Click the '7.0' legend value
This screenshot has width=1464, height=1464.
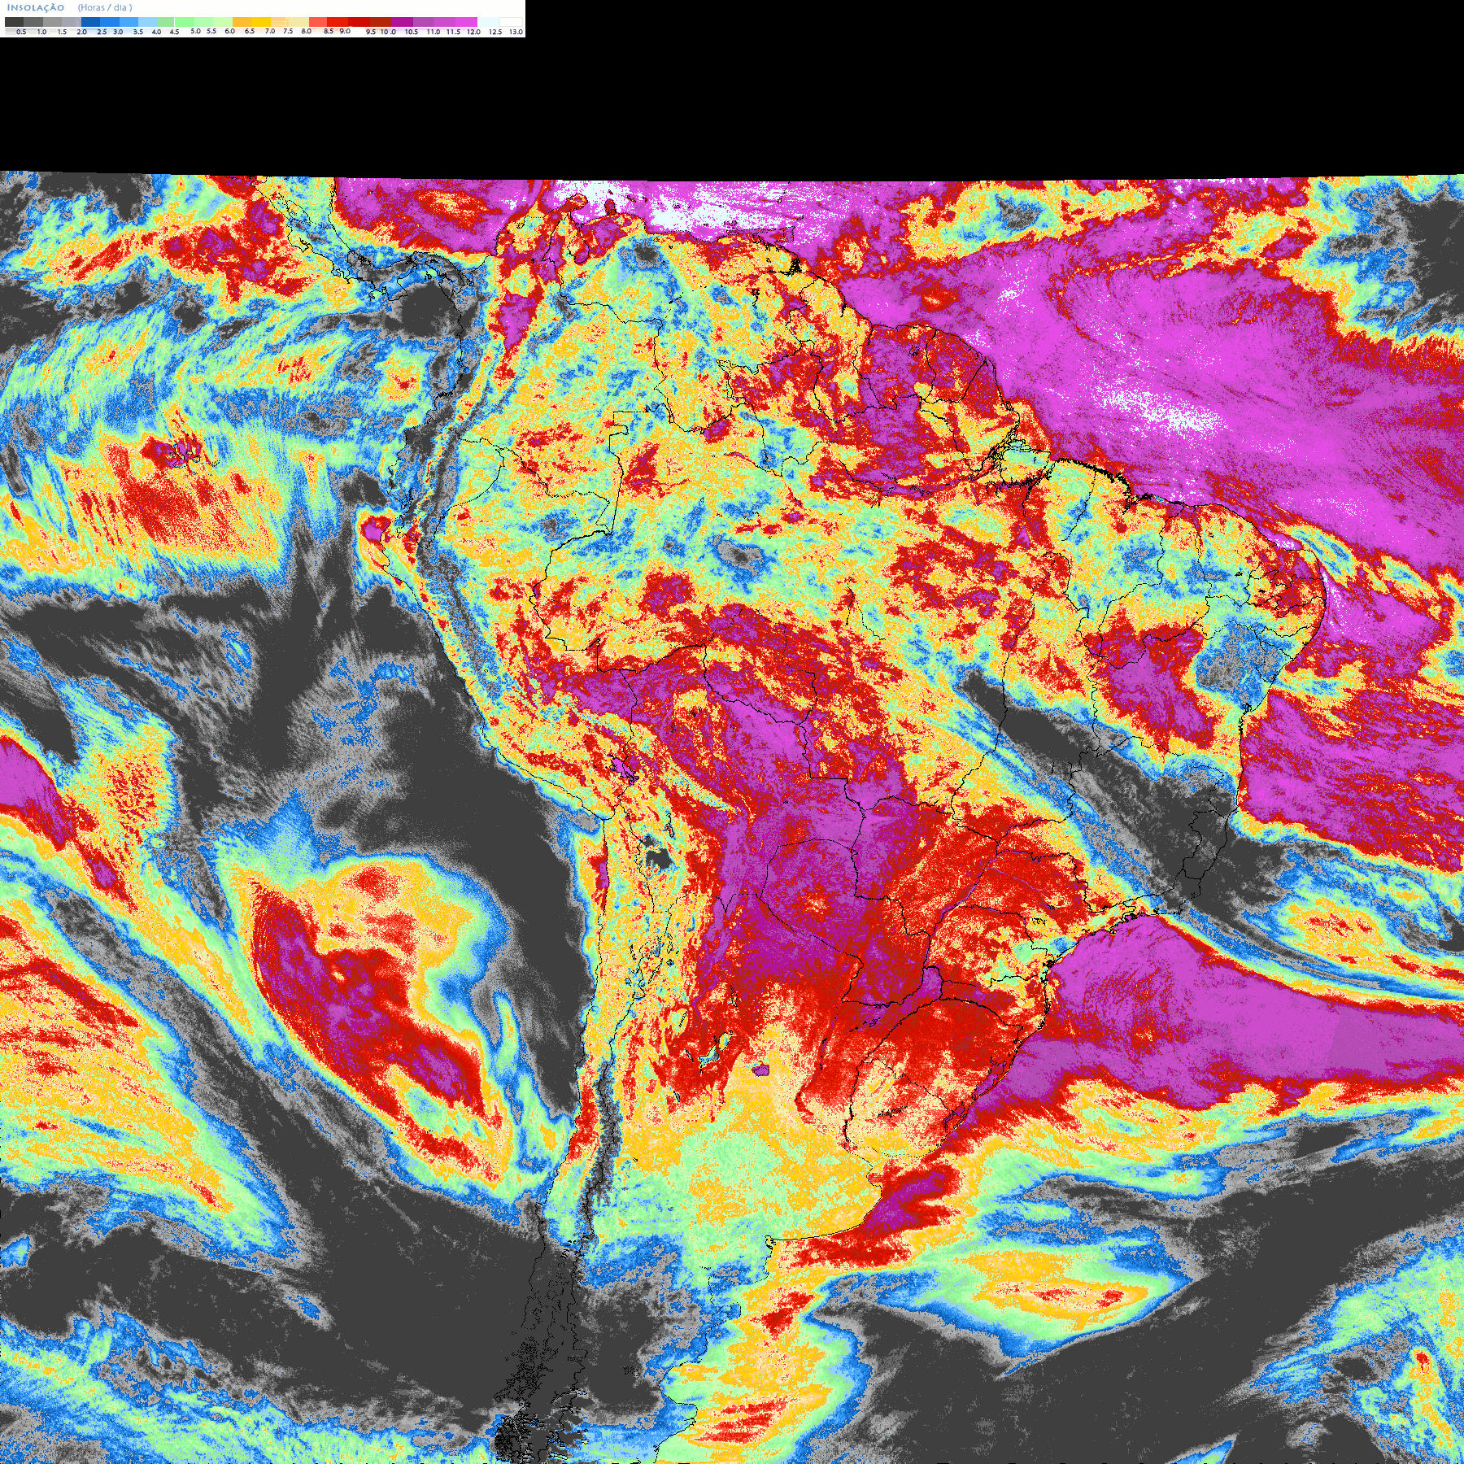point(270,31)
